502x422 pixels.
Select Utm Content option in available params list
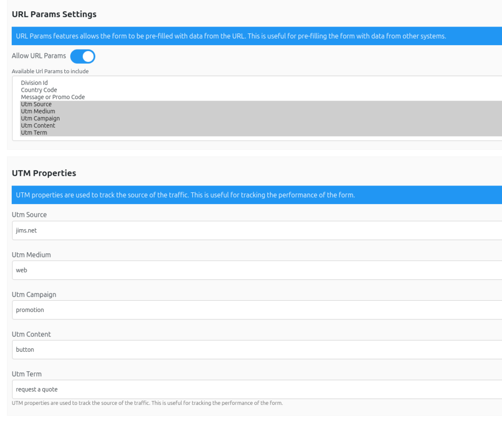click(x=38, y=126)
